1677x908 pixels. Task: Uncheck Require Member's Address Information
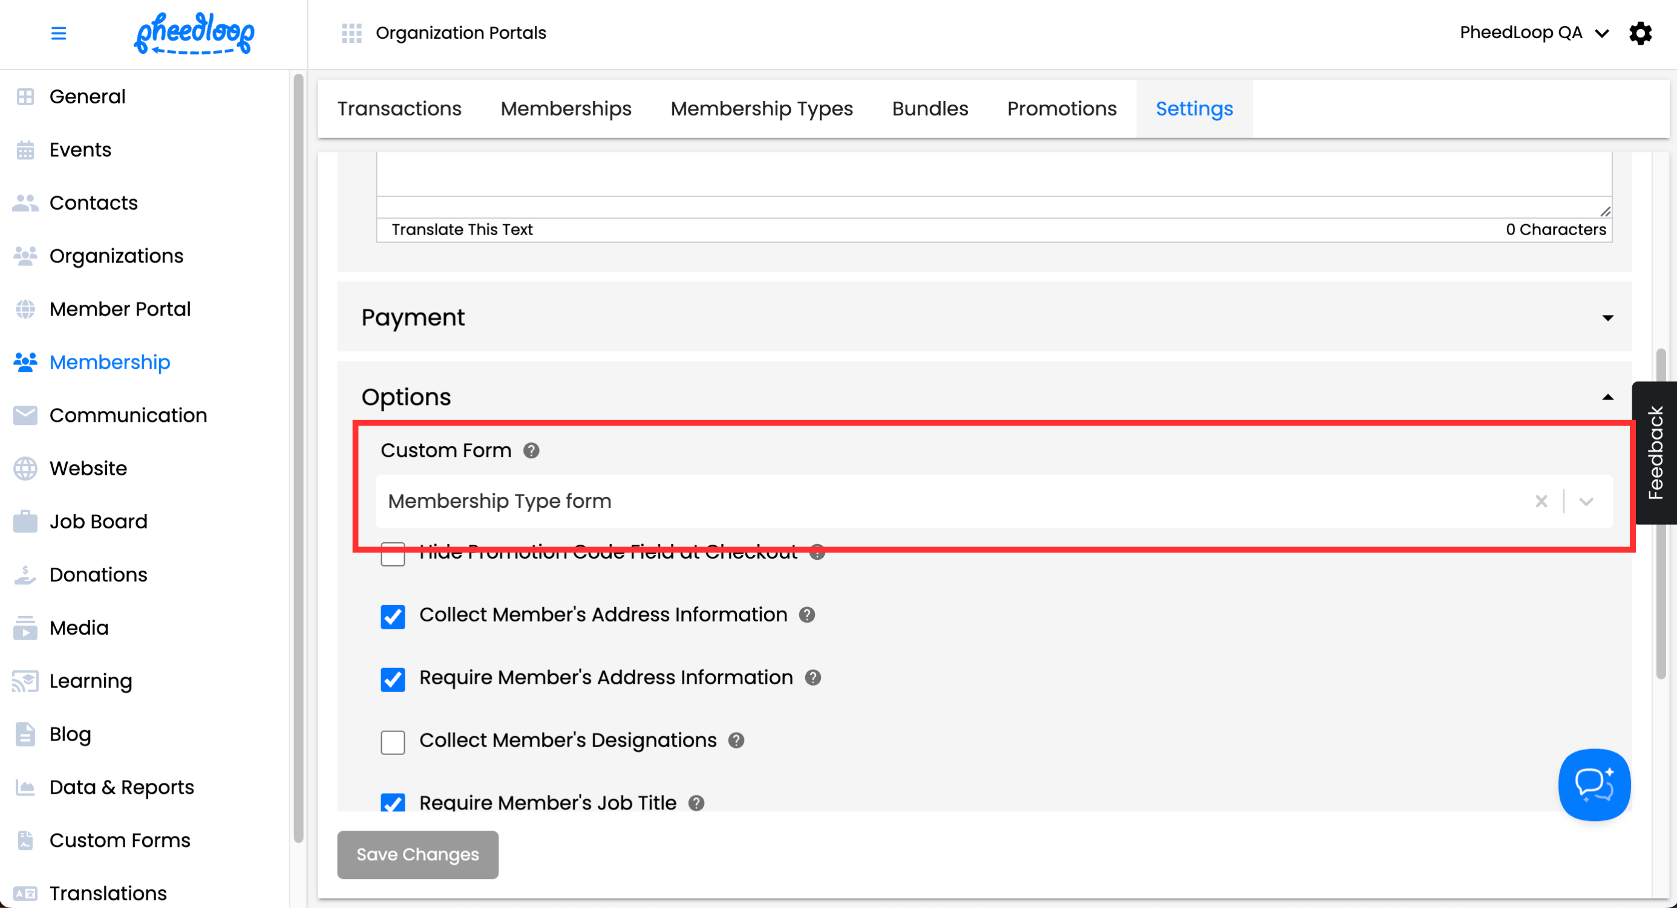(393, 678)
